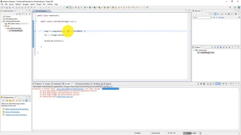
Task: Expand the MundosDominios project
Action: pos(2,19)
